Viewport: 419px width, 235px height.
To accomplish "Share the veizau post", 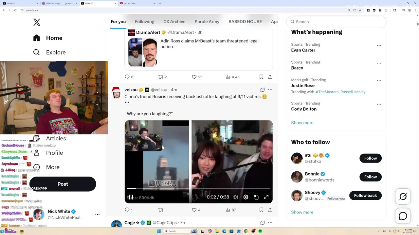I will [270, 210].
